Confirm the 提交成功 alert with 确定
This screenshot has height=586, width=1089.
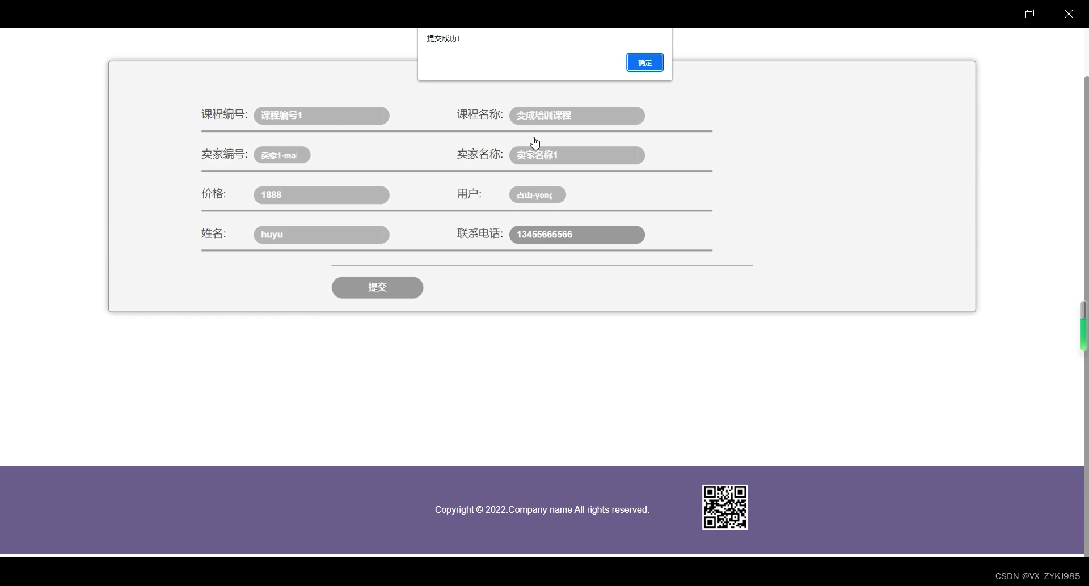coord(645,63)
